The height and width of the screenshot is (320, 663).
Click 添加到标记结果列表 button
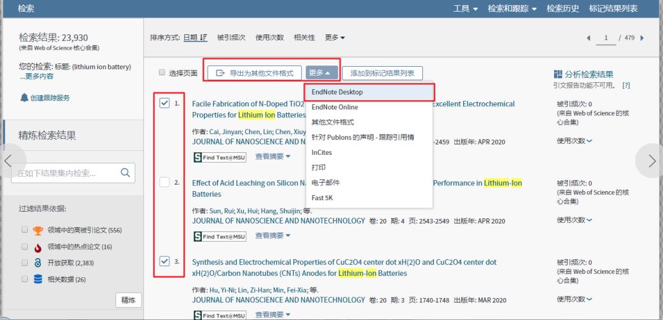(x=382, y=73)
